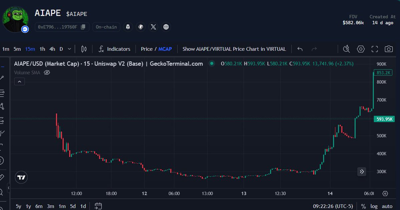This screenshot has width=400, height=210.
Task: Switch chart to MCAP mode
Action: click(x=165, y=49)
